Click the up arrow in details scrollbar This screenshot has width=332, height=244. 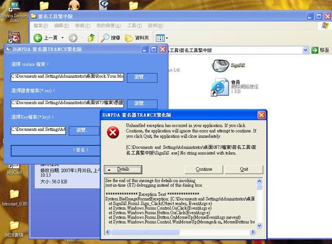click(x=259, y=182)
